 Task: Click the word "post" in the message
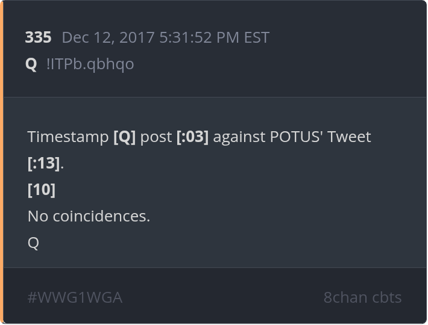coord(156,137)
